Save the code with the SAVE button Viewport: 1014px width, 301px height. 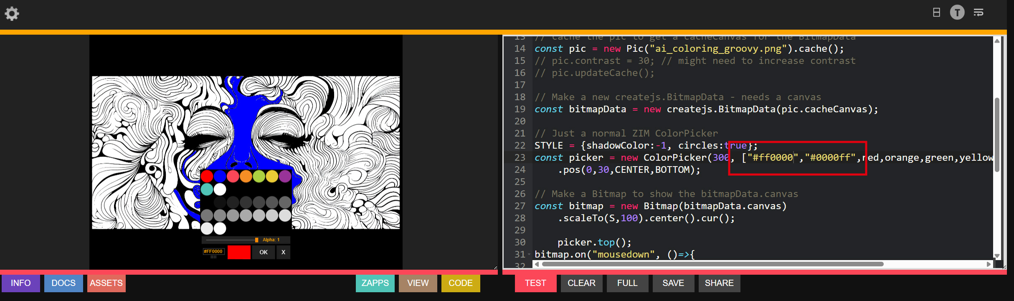pos(673,283)
